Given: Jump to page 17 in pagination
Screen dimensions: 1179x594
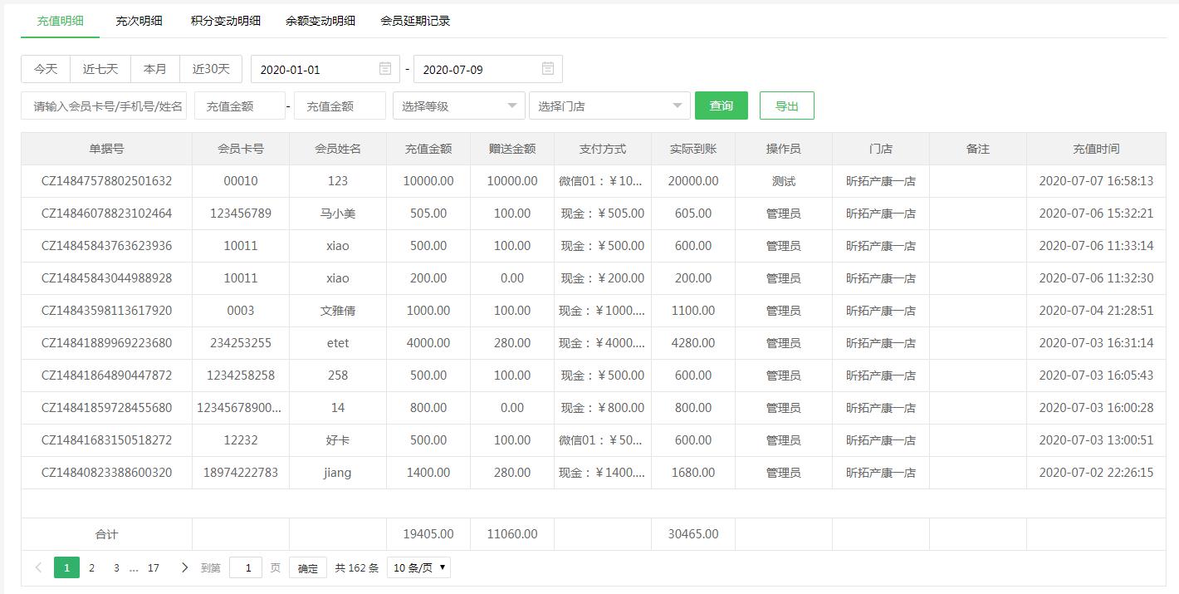Looking at the screenshot, I should click(x=153, y=567).
